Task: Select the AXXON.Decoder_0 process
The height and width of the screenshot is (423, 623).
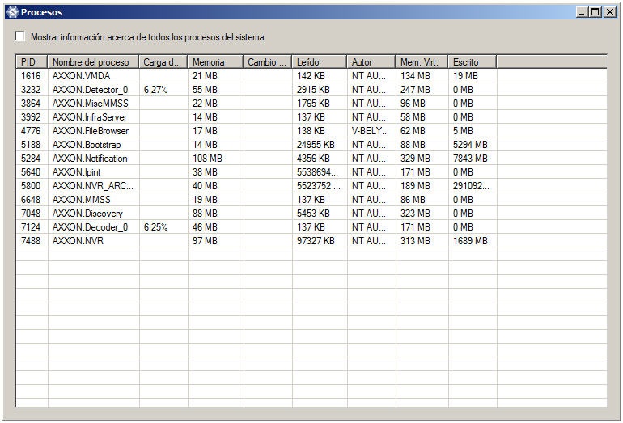Action: (90, 227)
